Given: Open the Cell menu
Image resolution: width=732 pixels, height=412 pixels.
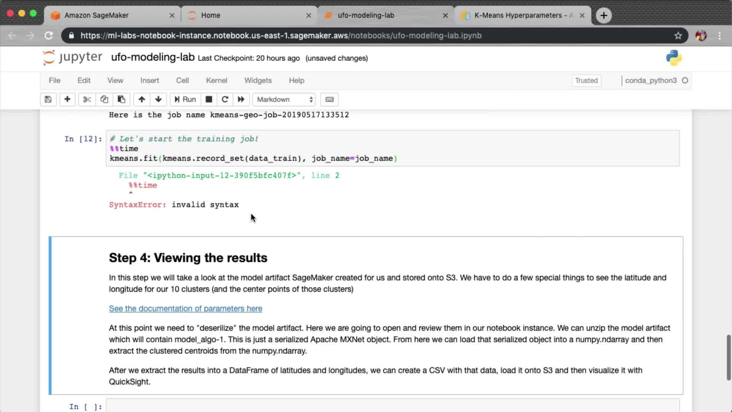Looking at the screenshot, I should [182, 80].
